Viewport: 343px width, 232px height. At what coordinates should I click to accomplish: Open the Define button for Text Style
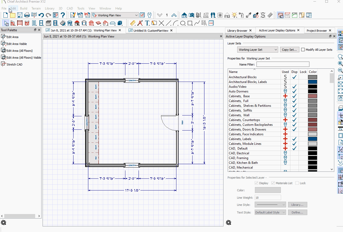pyautogui.click(x=298, y=212)
